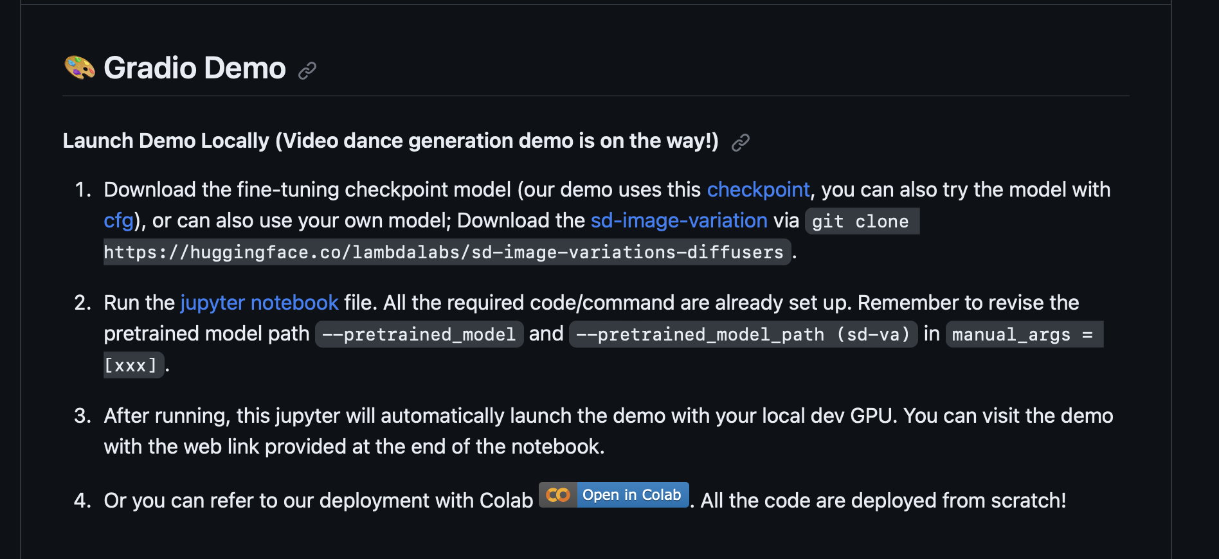This screenshot has height=559, width=1219.
Task: Click the anchor link icon beside Gradio Demo heading
Action: pyautogui.click(x=307, y=70)
